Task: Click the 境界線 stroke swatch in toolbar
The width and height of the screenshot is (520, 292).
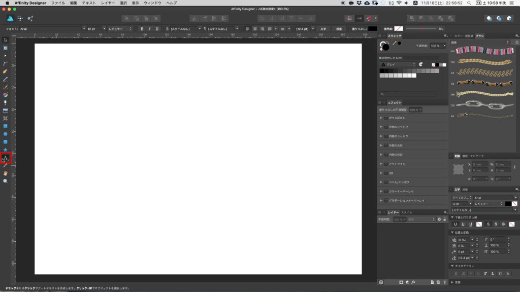Action: [x=399, y=29]
